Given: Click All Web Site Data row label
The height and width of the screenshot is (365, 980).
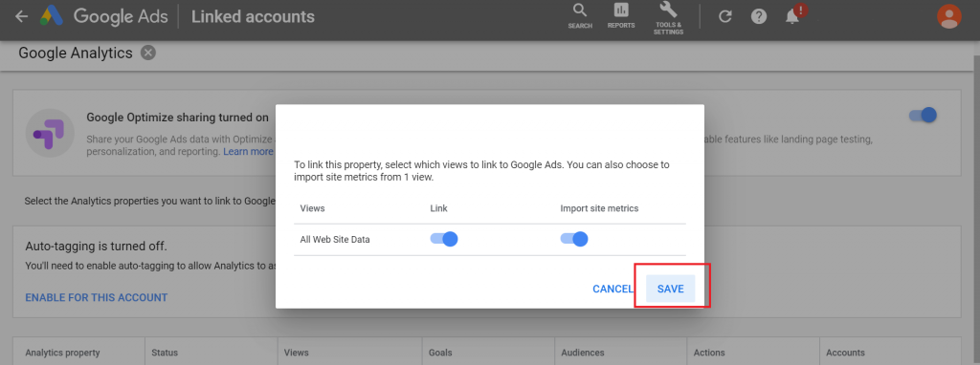Looking at the screenshot, I should tap(335, 240).
